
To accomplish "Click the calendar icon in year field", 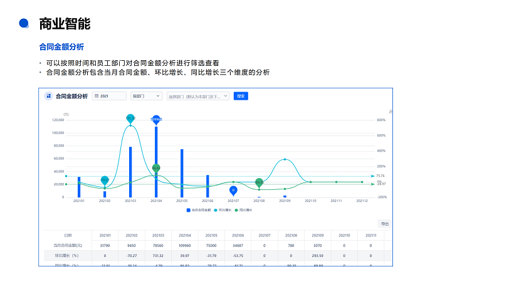I will [97, 96].
